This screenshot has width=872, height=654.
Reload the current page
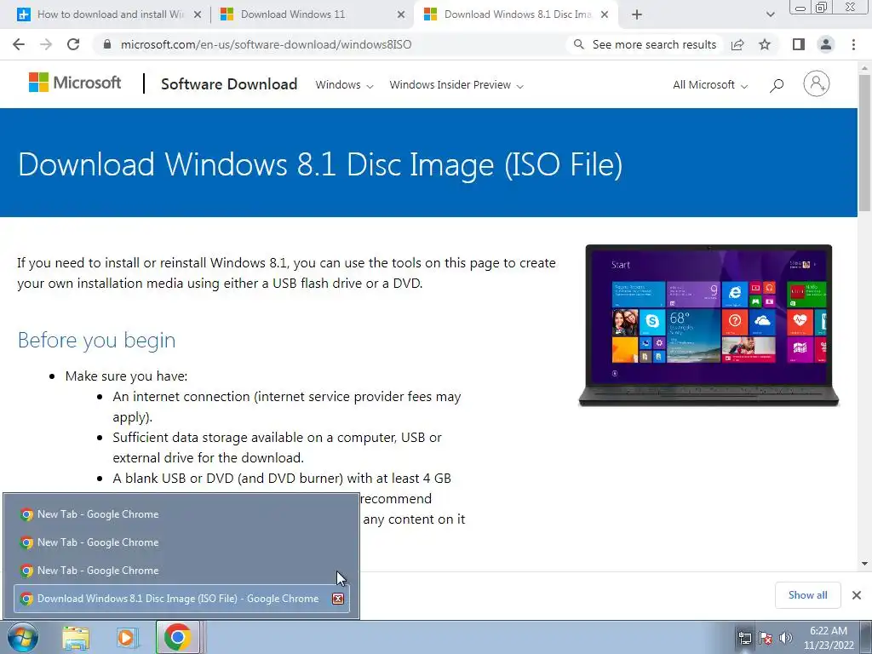(x=73, y=44)
